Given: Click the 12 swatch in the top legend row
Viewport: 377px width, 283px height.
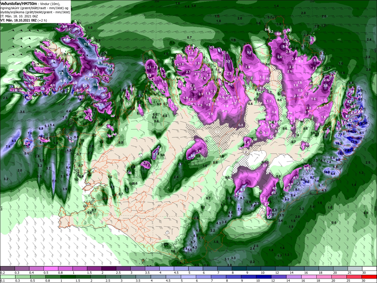Looking at the screenshot, I should (283, 269).
